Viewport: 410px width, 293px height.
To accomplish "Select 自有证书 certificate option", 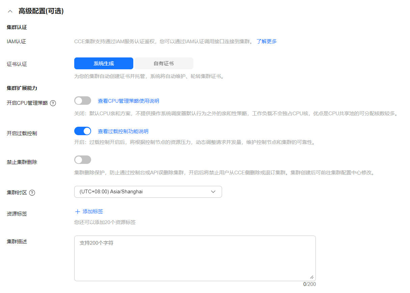I will 164,63.
